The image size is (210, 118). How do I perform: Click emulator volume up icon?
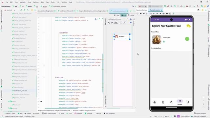[141, 13]
